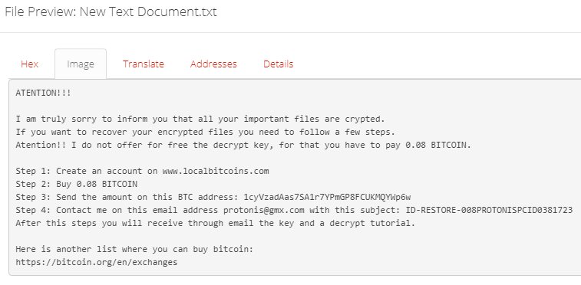Click the ID-RESTORE subject string

489,211
